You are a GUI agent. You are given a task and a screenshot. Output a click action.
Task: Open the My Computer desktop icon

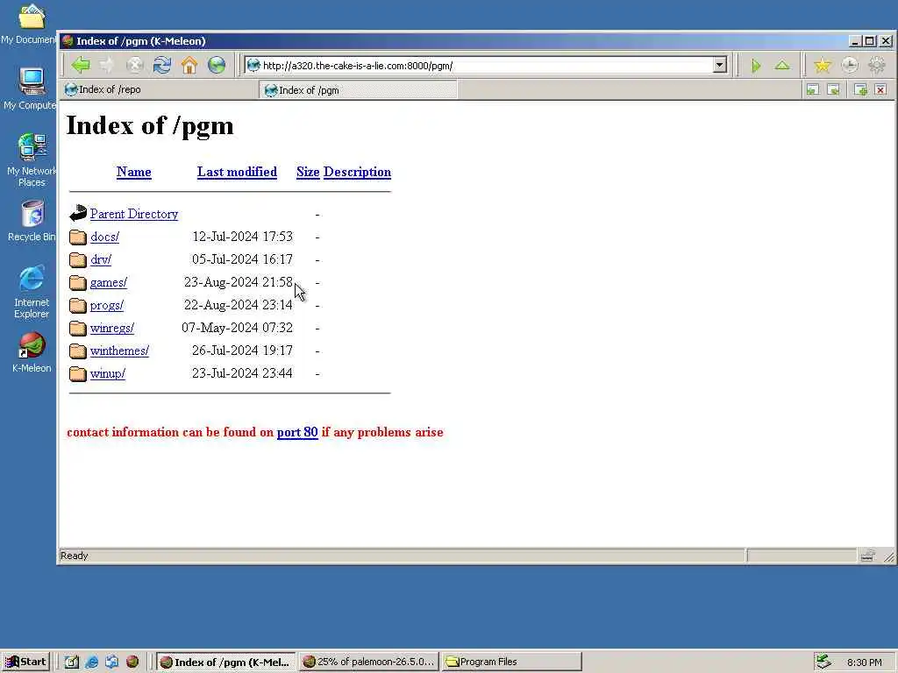pyautogui.click(x=32, y=89)
